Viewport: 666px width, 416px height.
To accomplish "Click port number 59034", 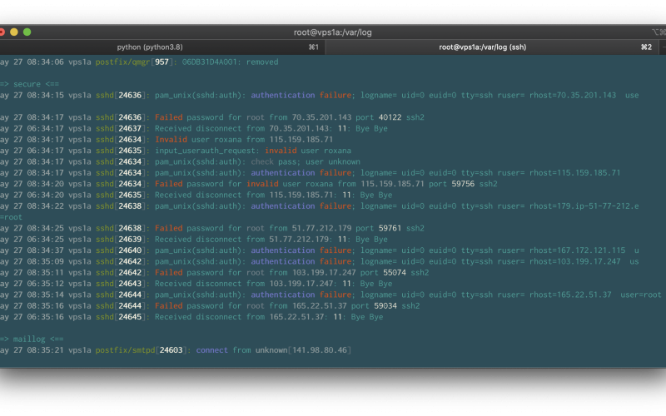I will pos(385,305).
